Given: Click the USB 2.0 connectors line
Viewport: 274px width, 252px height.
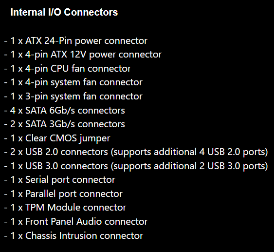Looking at the screenshot, I should [x=136, y=152].
